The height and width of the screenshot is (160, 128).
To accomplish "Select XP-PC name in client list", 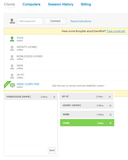I will 20,75.
